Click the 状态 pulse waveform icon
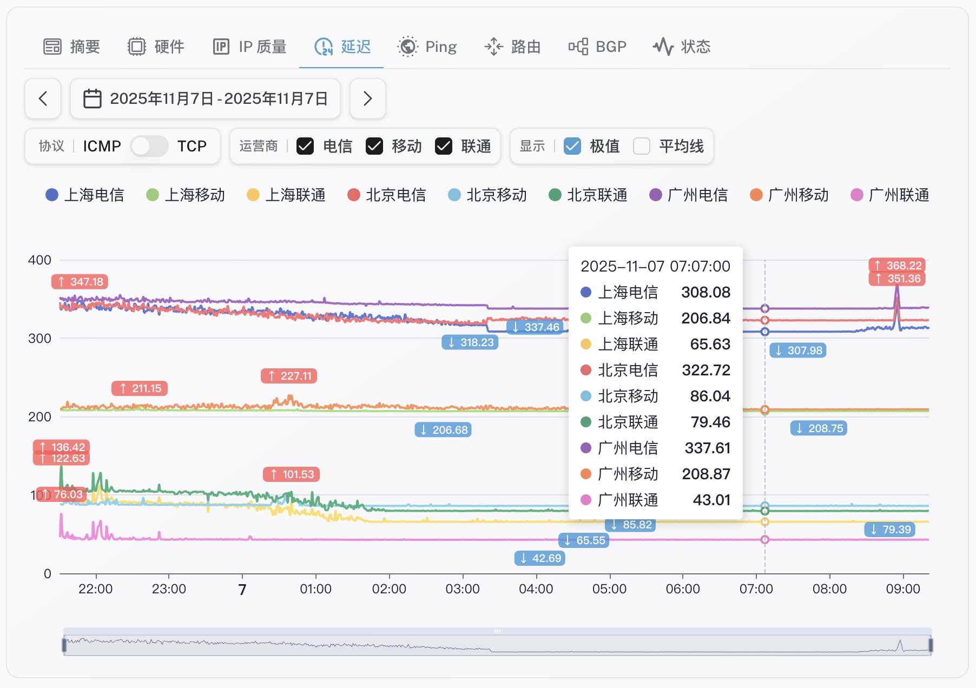This screenshot has width=976, height=688. [x=663, y=47]
